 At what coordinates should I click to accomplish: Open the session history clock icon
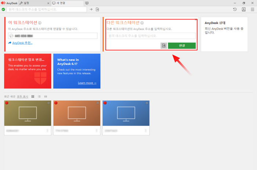[235, 9]
